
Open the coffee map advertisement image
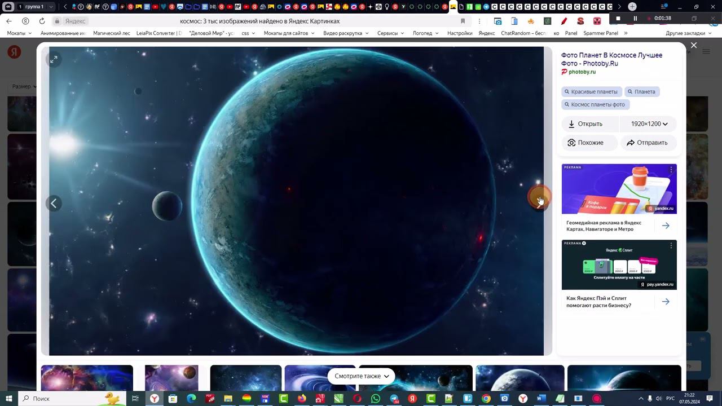pos(619,189)
